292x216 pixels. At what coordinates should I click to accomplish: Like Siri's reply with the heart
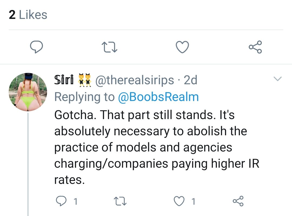pos(179,201)
